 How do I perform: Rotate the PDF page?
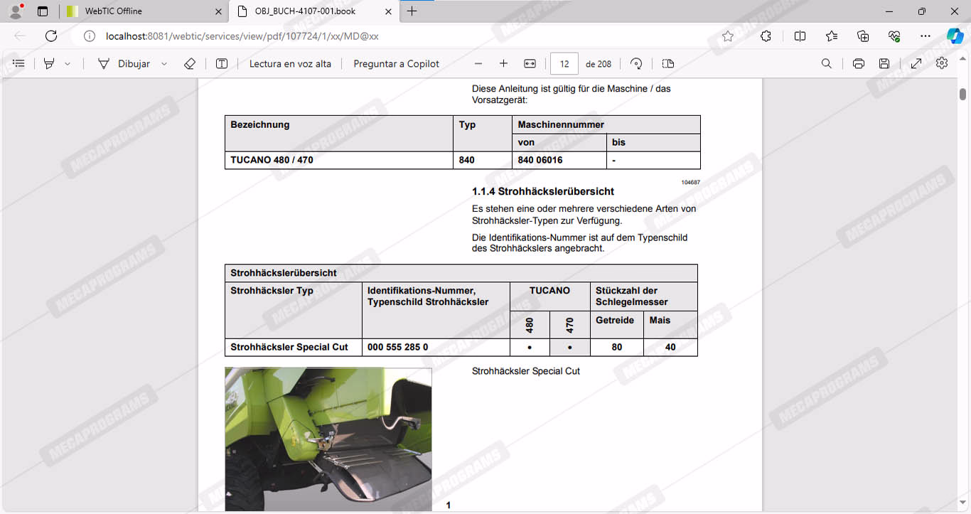tap(636, 63)
